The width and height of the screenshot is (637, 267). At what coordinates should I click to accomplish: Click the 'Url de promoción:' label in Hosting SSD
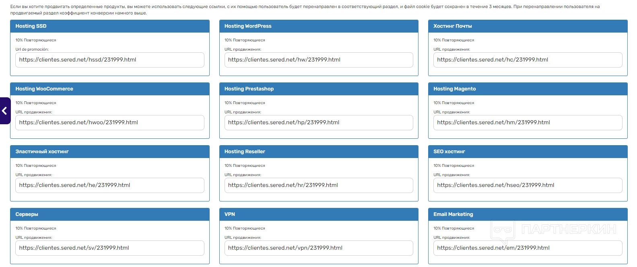(32, 49)
